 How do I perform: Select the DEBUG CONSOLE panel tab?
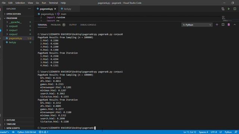88,25
